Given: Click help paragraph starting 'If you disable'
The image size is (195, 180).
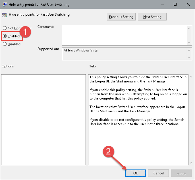Looking at the screenshot, I should 137,122.
